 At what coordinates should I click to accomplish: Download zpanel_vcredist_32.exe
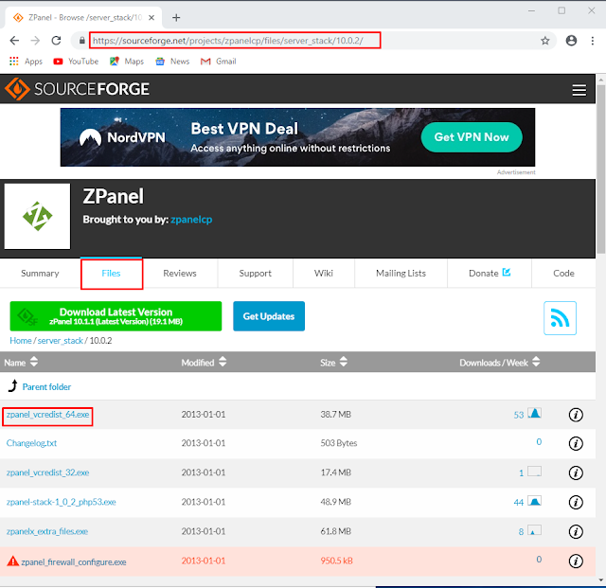coord(47,472)
